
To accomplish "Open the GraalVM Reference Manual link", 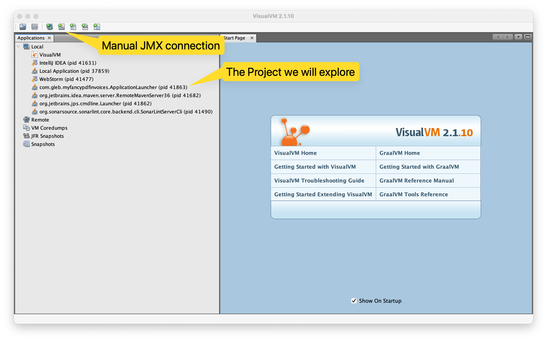I will [416, 180].
